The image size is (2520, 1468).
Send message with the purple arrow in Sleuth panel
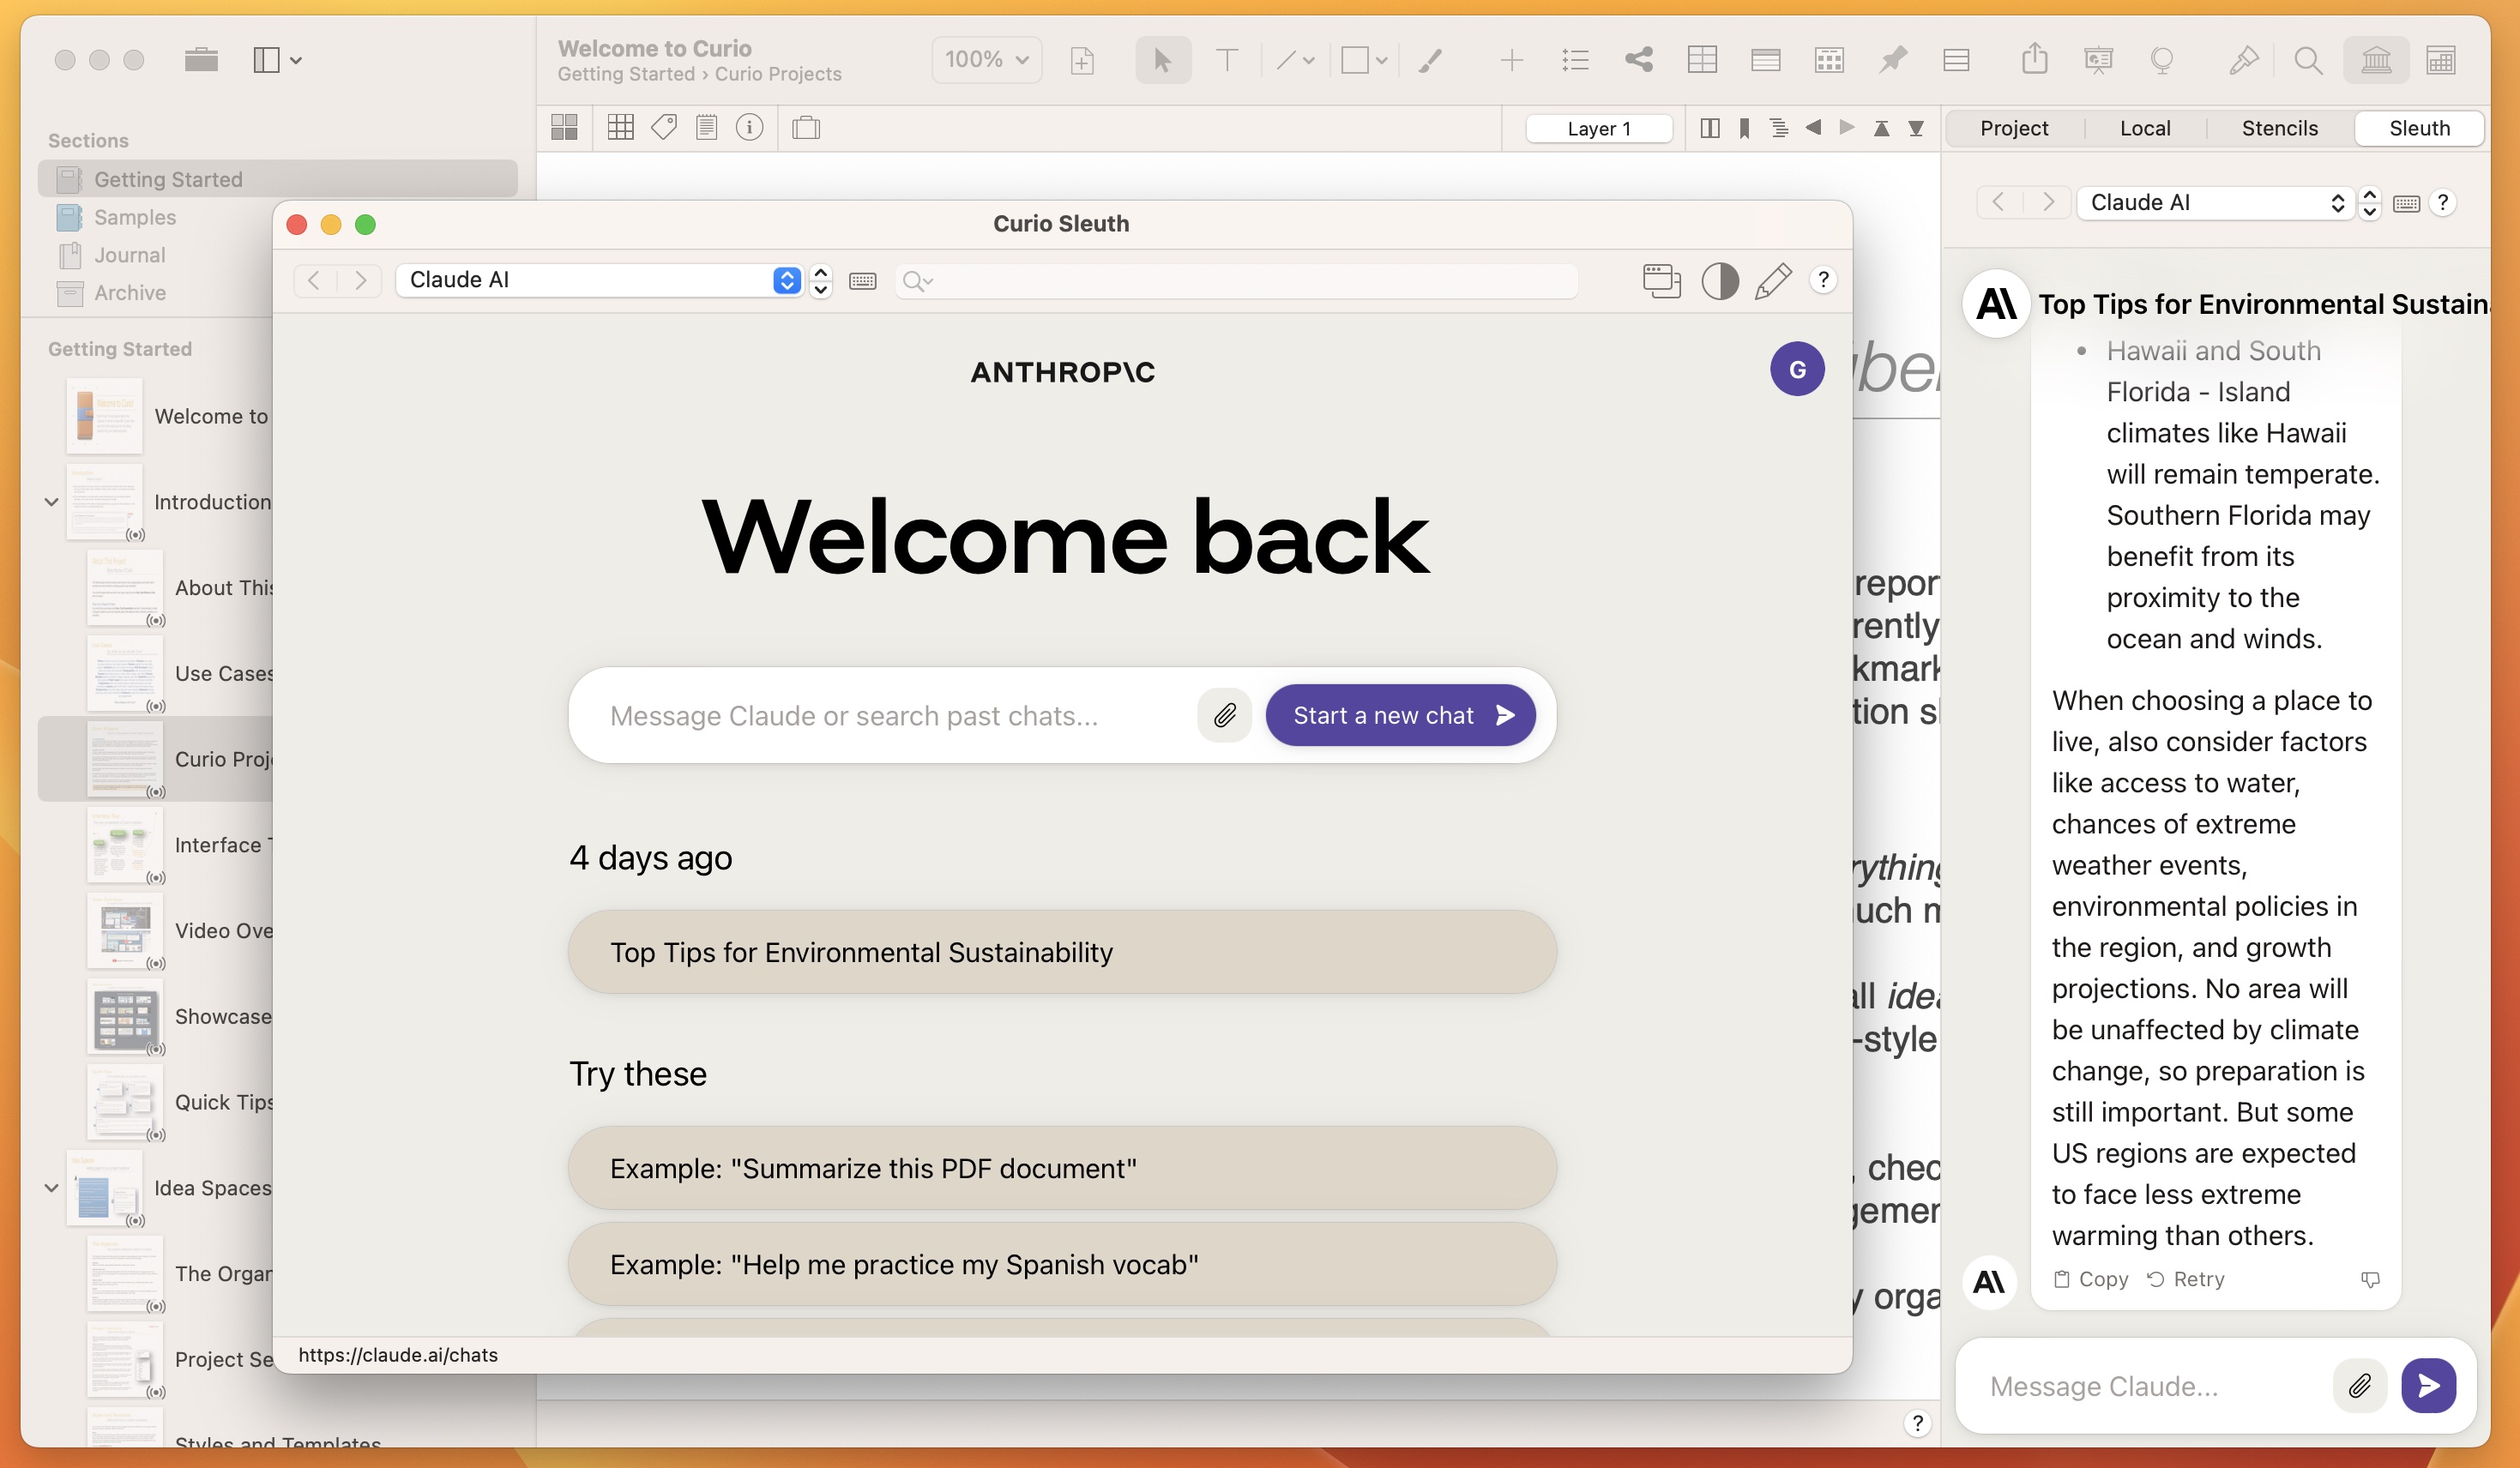(2429, 1385)
